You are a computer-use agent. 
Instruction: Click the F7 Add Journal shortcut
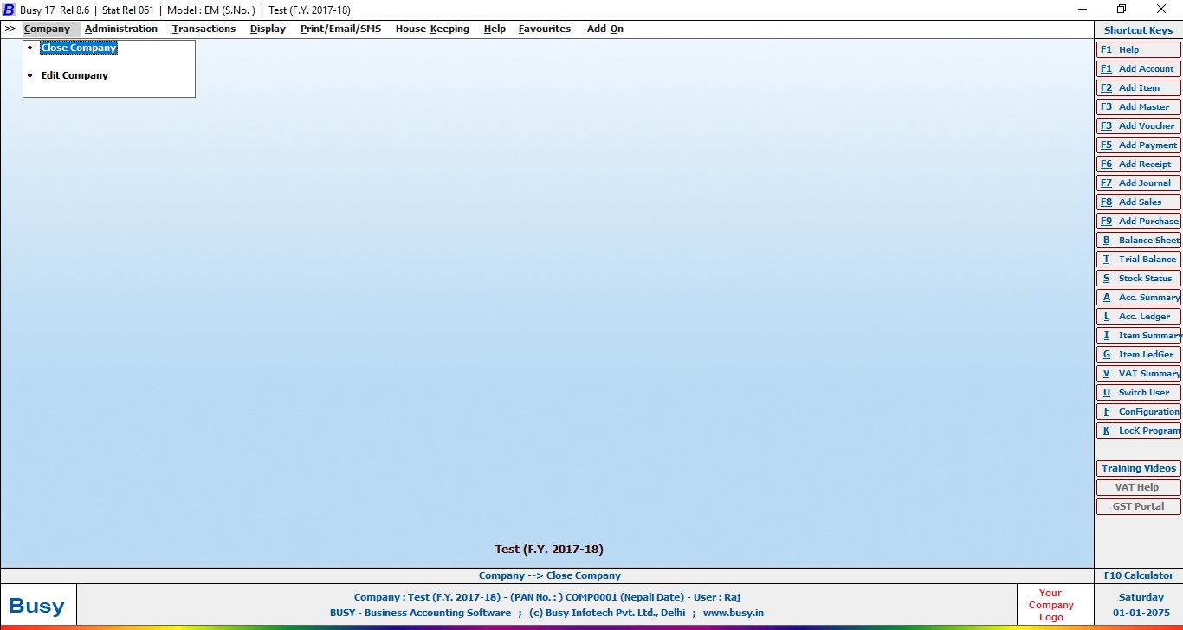pos(1138,183)
